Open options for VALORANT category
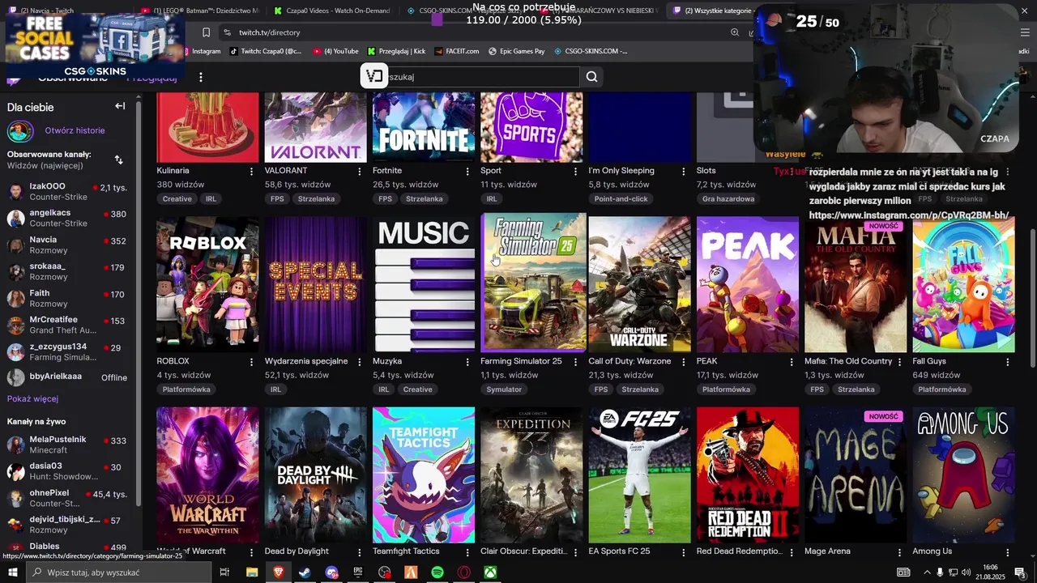1037x583 pixels. click(360, 171)
